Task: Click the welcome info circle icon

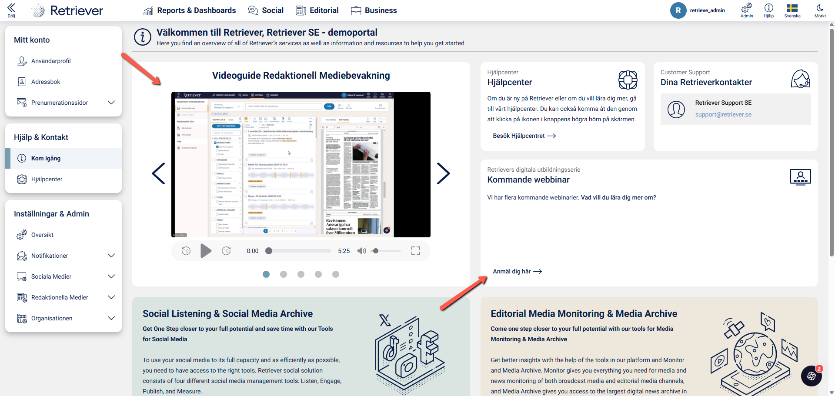Action: point(143,37)
